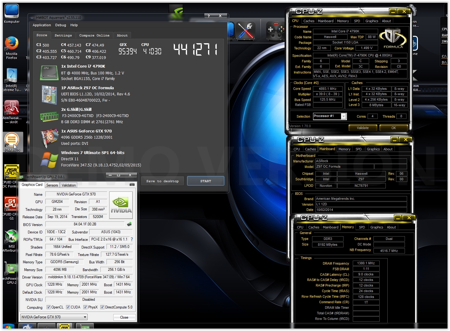Click the 1P ASRock Z97 OC Formula heading
Image resolution: width=450 pixels, height=331 pixels.
87,88
